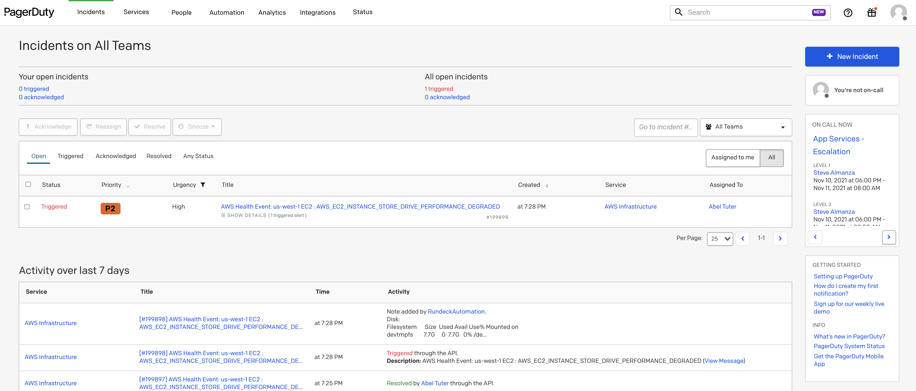Toggle Assigned to me view
This screenshot has height=391, width=916.
[x=733, y=157]
